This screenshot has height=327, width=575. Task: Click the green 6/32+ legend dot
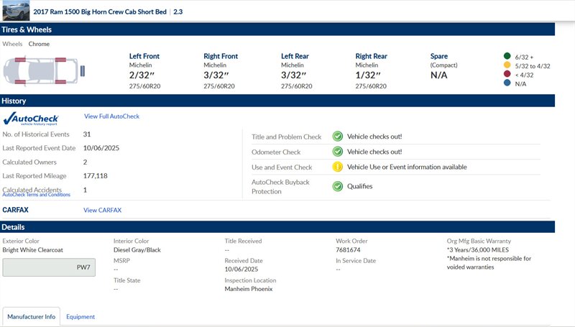tap(508, 56)
